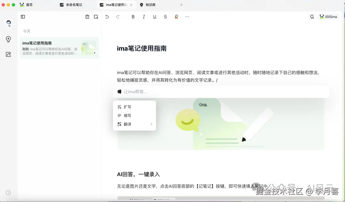Toggle italic formatting
The height and width of the screenshot is (202, 345).
(x=144, y=17)
